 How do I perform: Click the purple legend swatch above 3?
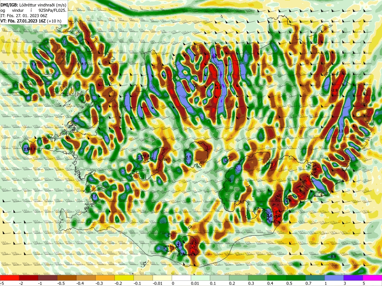pos(353,278)
